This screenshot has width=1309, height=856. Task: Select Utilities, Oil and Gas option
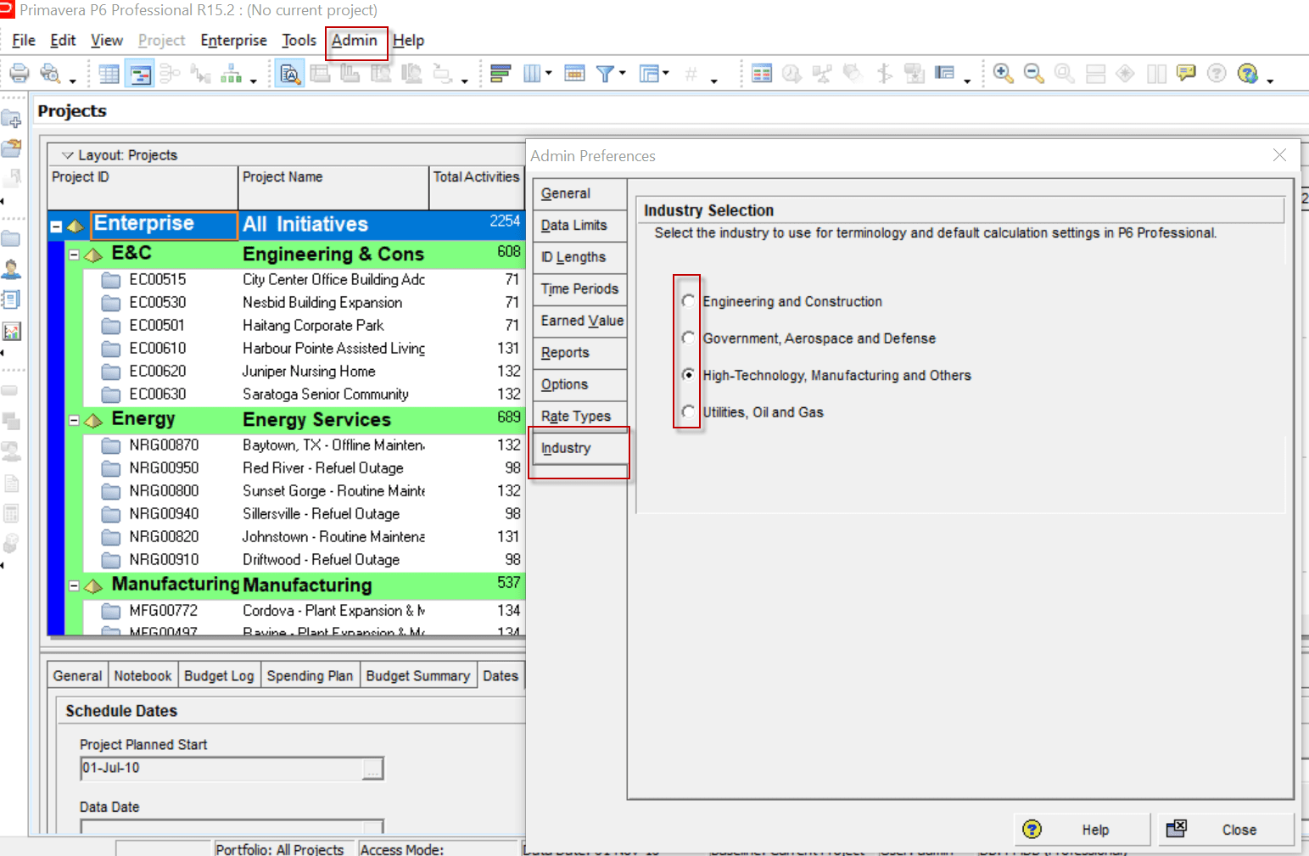pos(688,411)
